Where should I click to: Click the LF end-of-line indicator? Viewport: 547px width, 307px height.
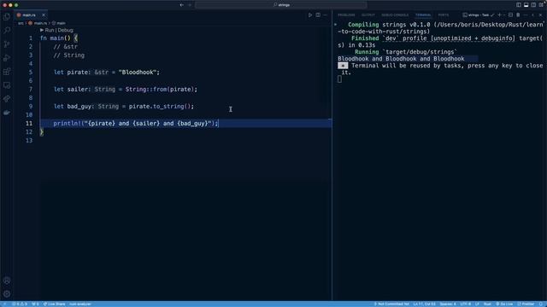[477, 304]
